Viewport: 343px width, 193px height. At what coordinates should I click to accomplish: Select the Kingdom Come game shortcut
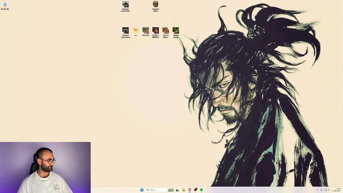125,6
